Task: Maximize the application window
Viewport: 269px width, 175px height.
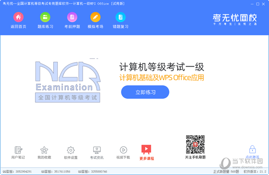Action: coord(258,4)
